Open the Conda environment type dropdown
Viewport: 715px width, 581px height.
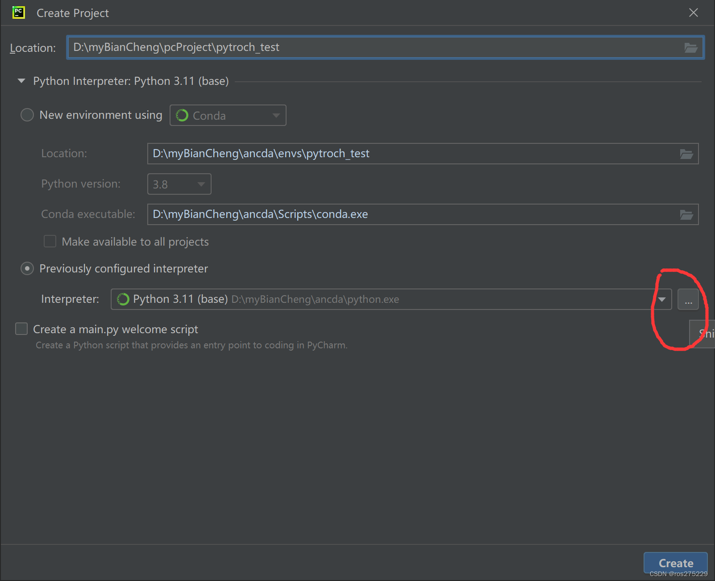coord(276,115)
